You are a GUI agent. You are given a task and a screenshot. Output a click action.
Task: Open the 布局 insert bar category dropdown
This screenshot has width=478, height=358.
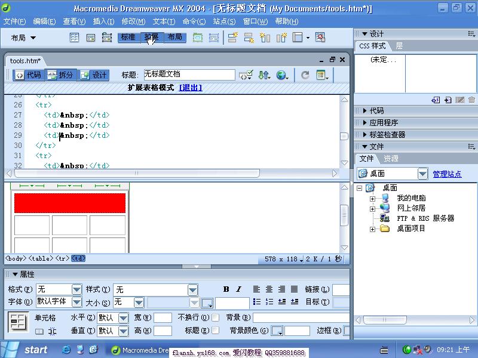tap(23, 38)
